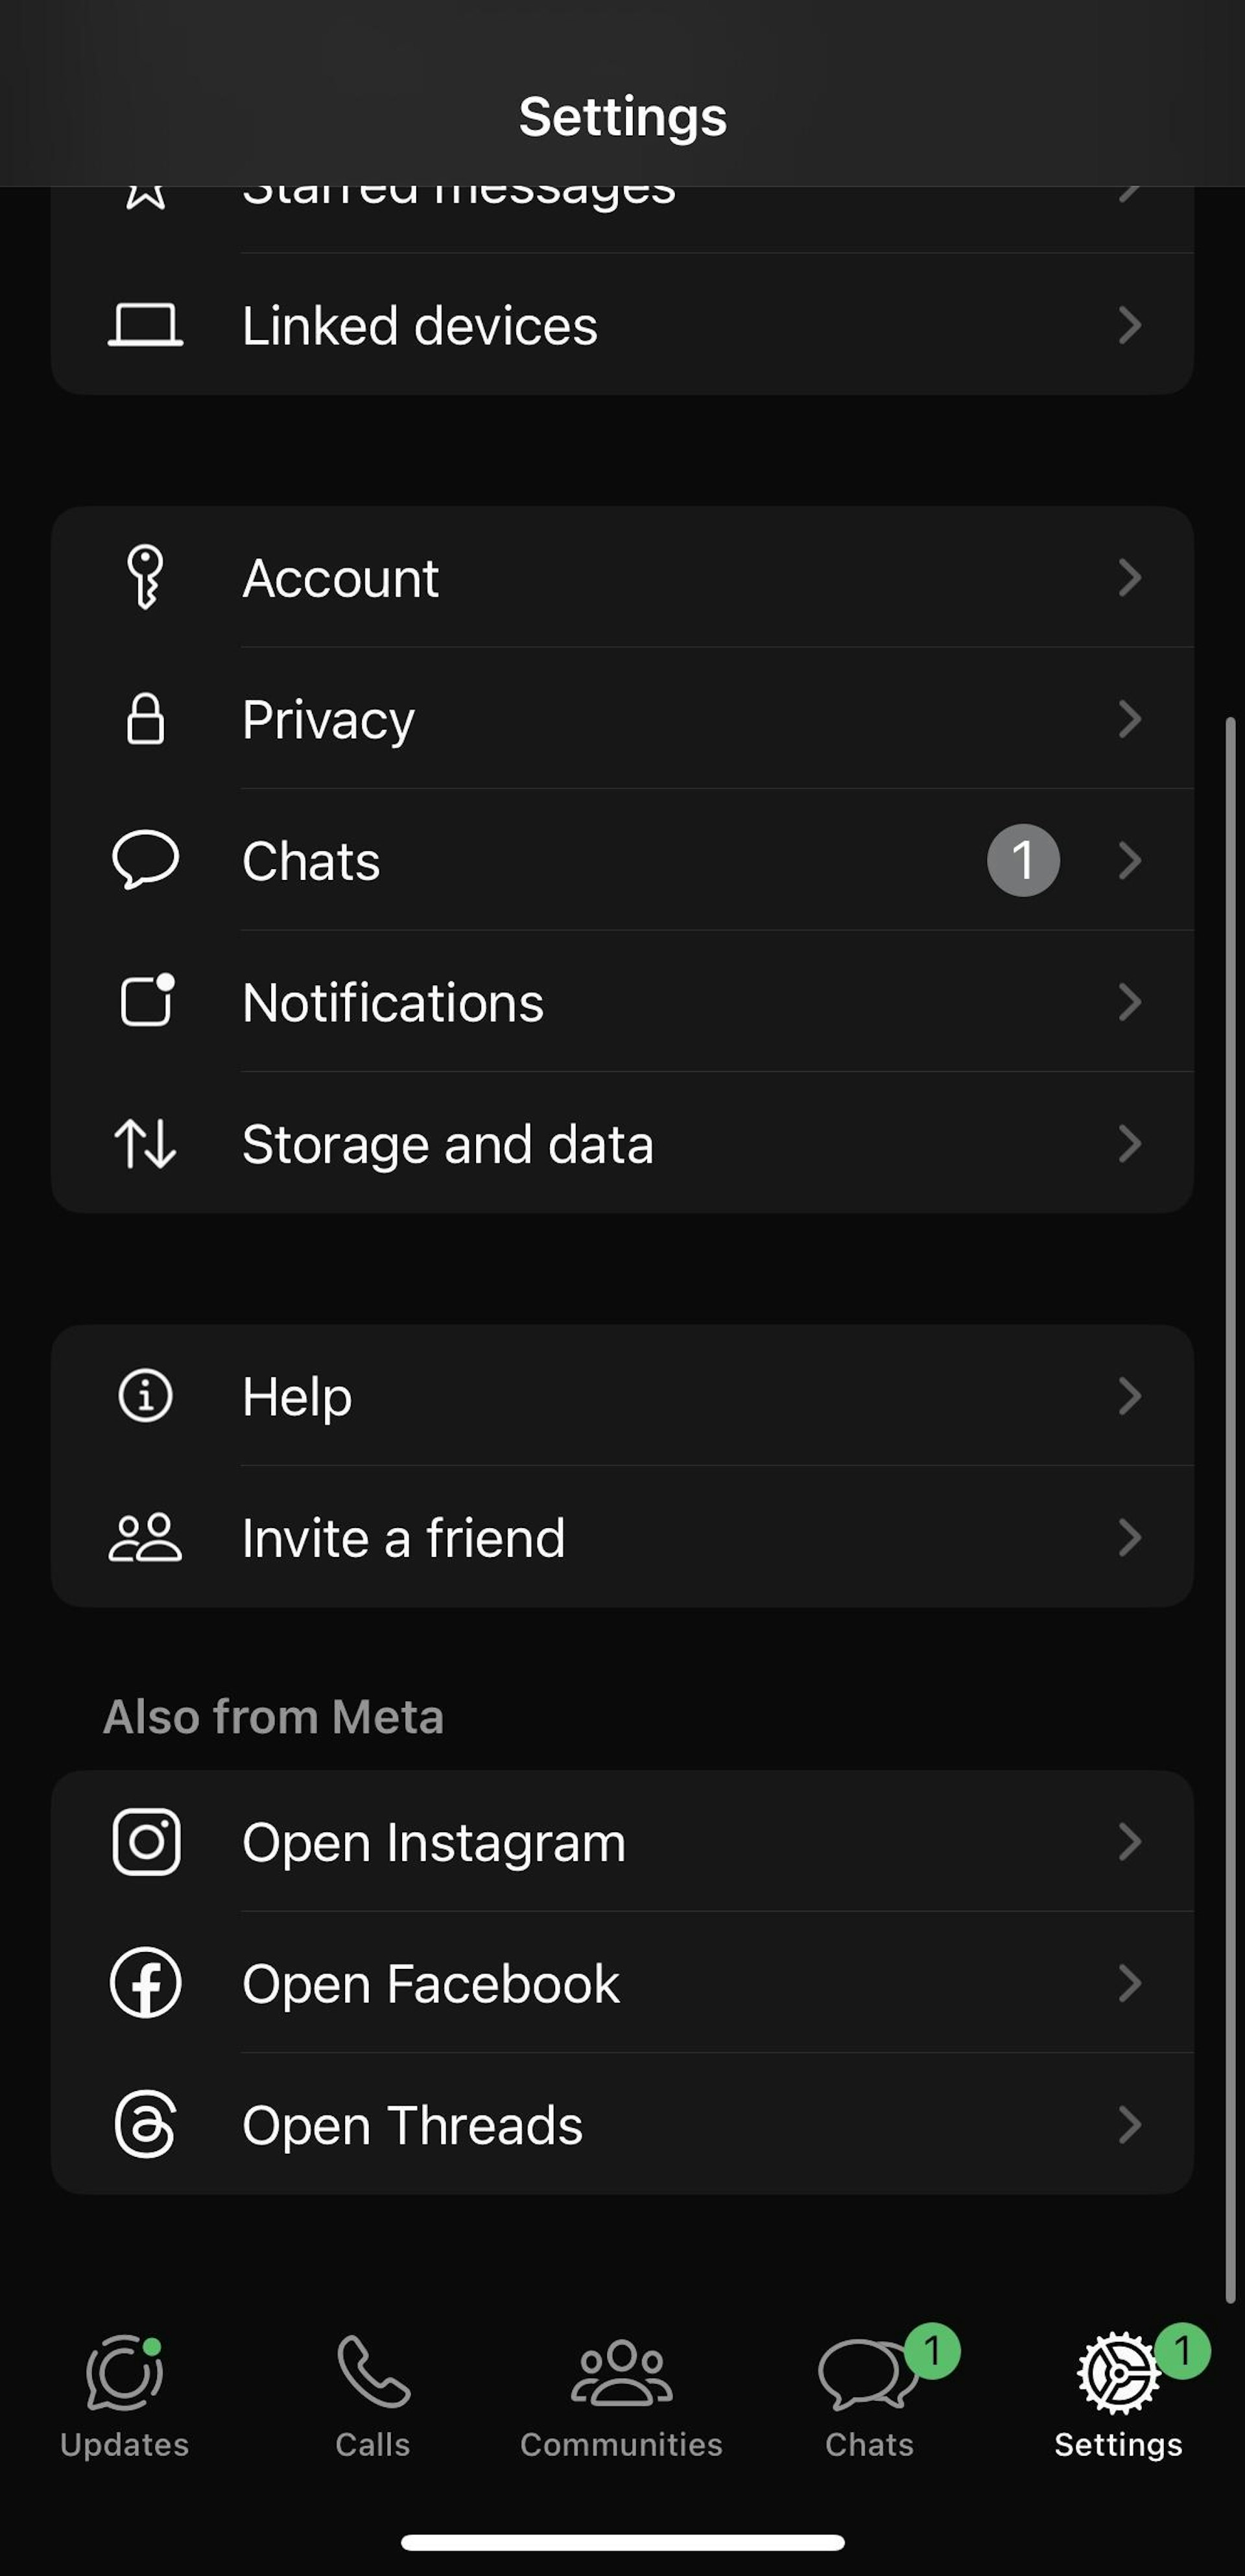Tap the chevron on Invite a friend

1129,1537
